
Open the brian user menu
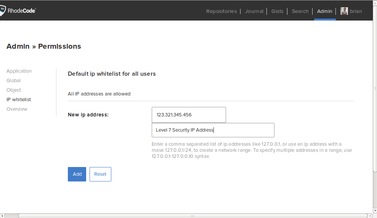(x=356, y=11)
